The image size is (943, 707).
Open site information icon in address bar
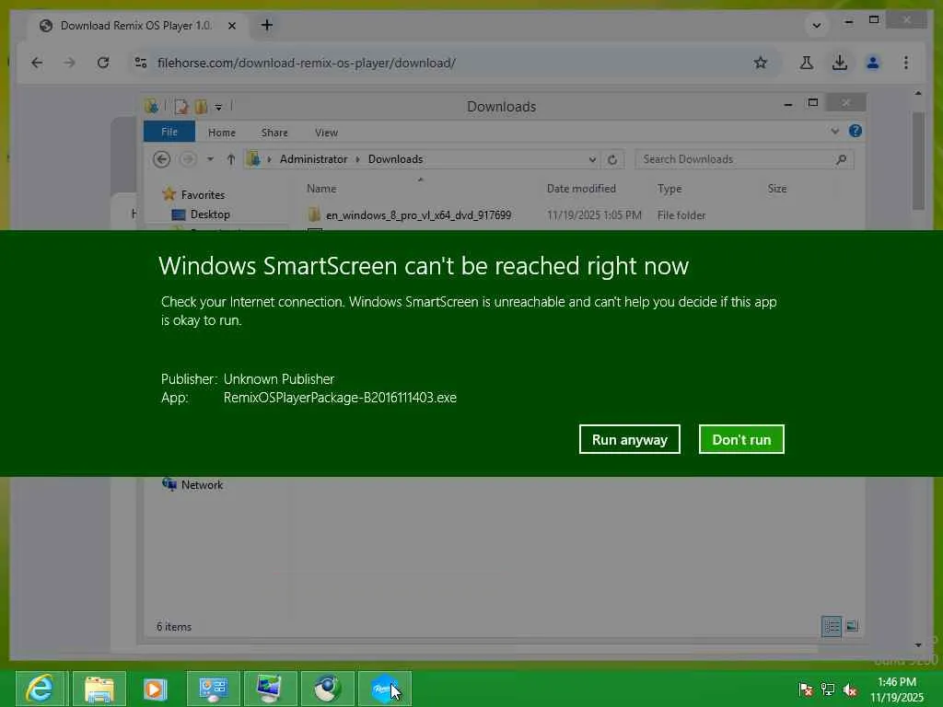[x=141, y=63]
